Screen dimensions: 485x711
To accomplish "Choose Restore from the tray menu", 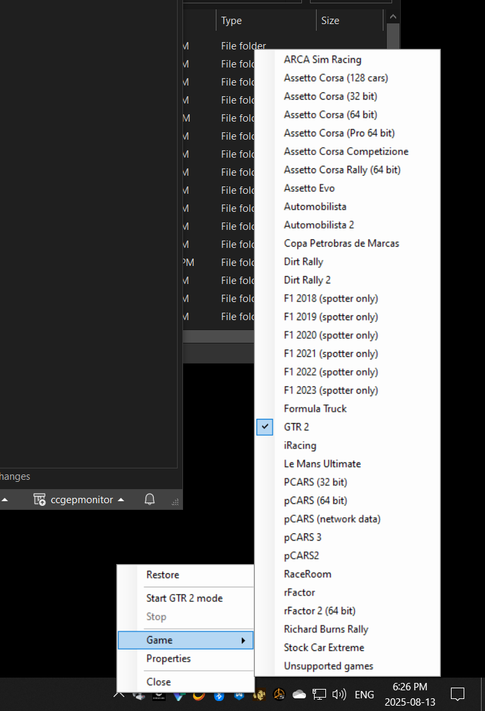I will pos(185,575).
